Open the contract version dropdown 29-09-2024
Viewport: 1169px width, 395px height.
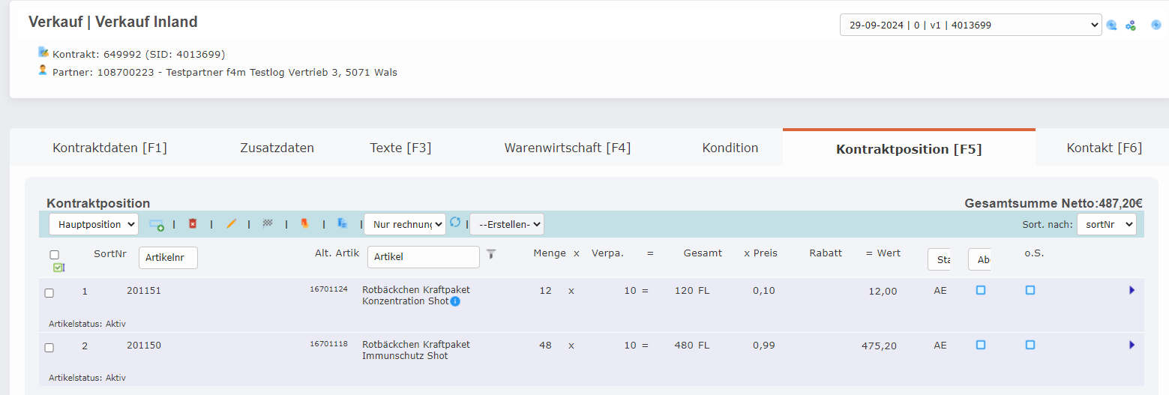(970, 25)
